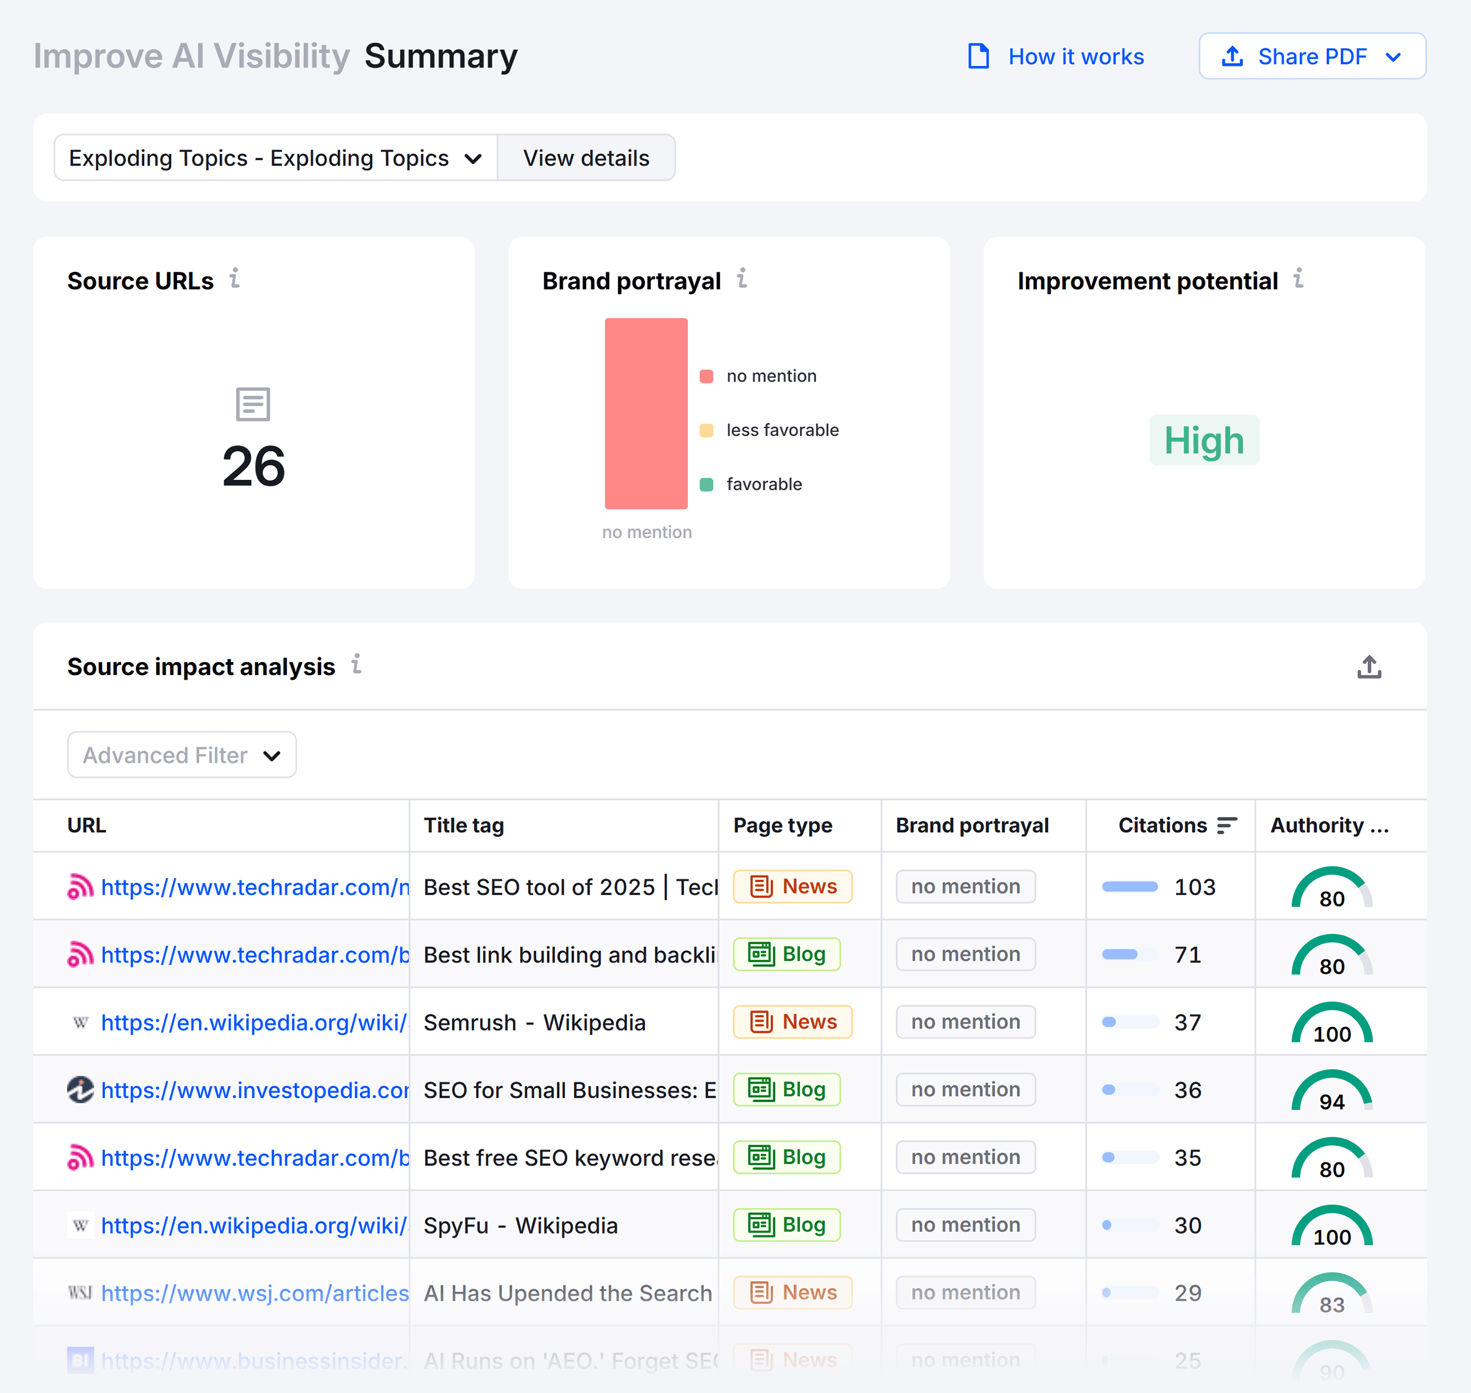Click the Improve AI Visibility breadcrumb

click(192, 56)
